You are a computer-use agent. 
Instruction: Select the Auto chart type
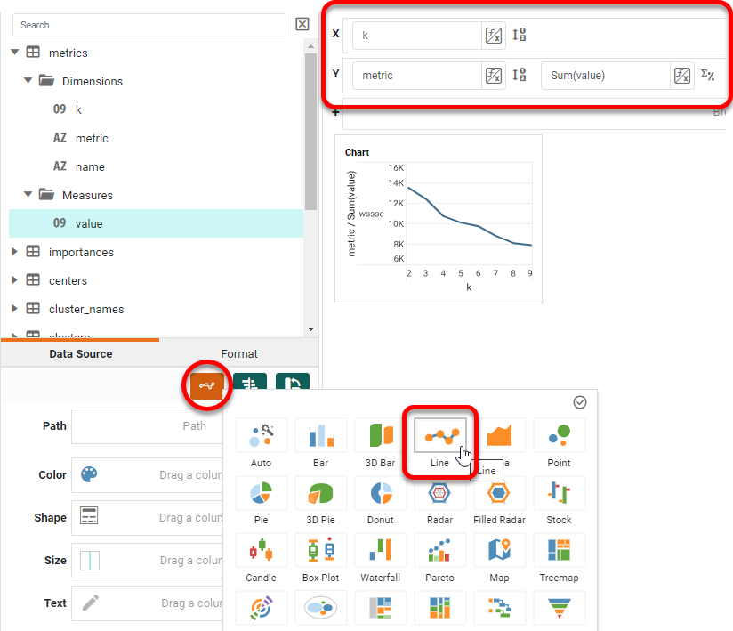point(261,435)
